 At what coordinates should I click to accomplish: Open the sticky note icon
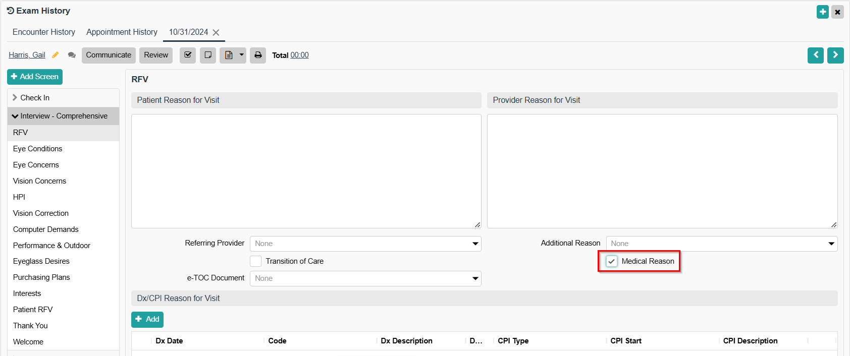click(208, 55)
